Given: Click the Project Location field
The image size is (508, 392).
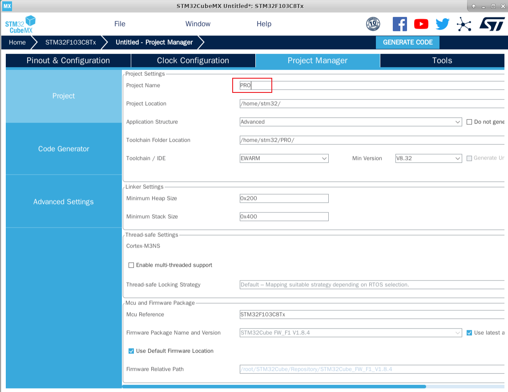Looking at the screenshot, I should (x=372, y=104).
